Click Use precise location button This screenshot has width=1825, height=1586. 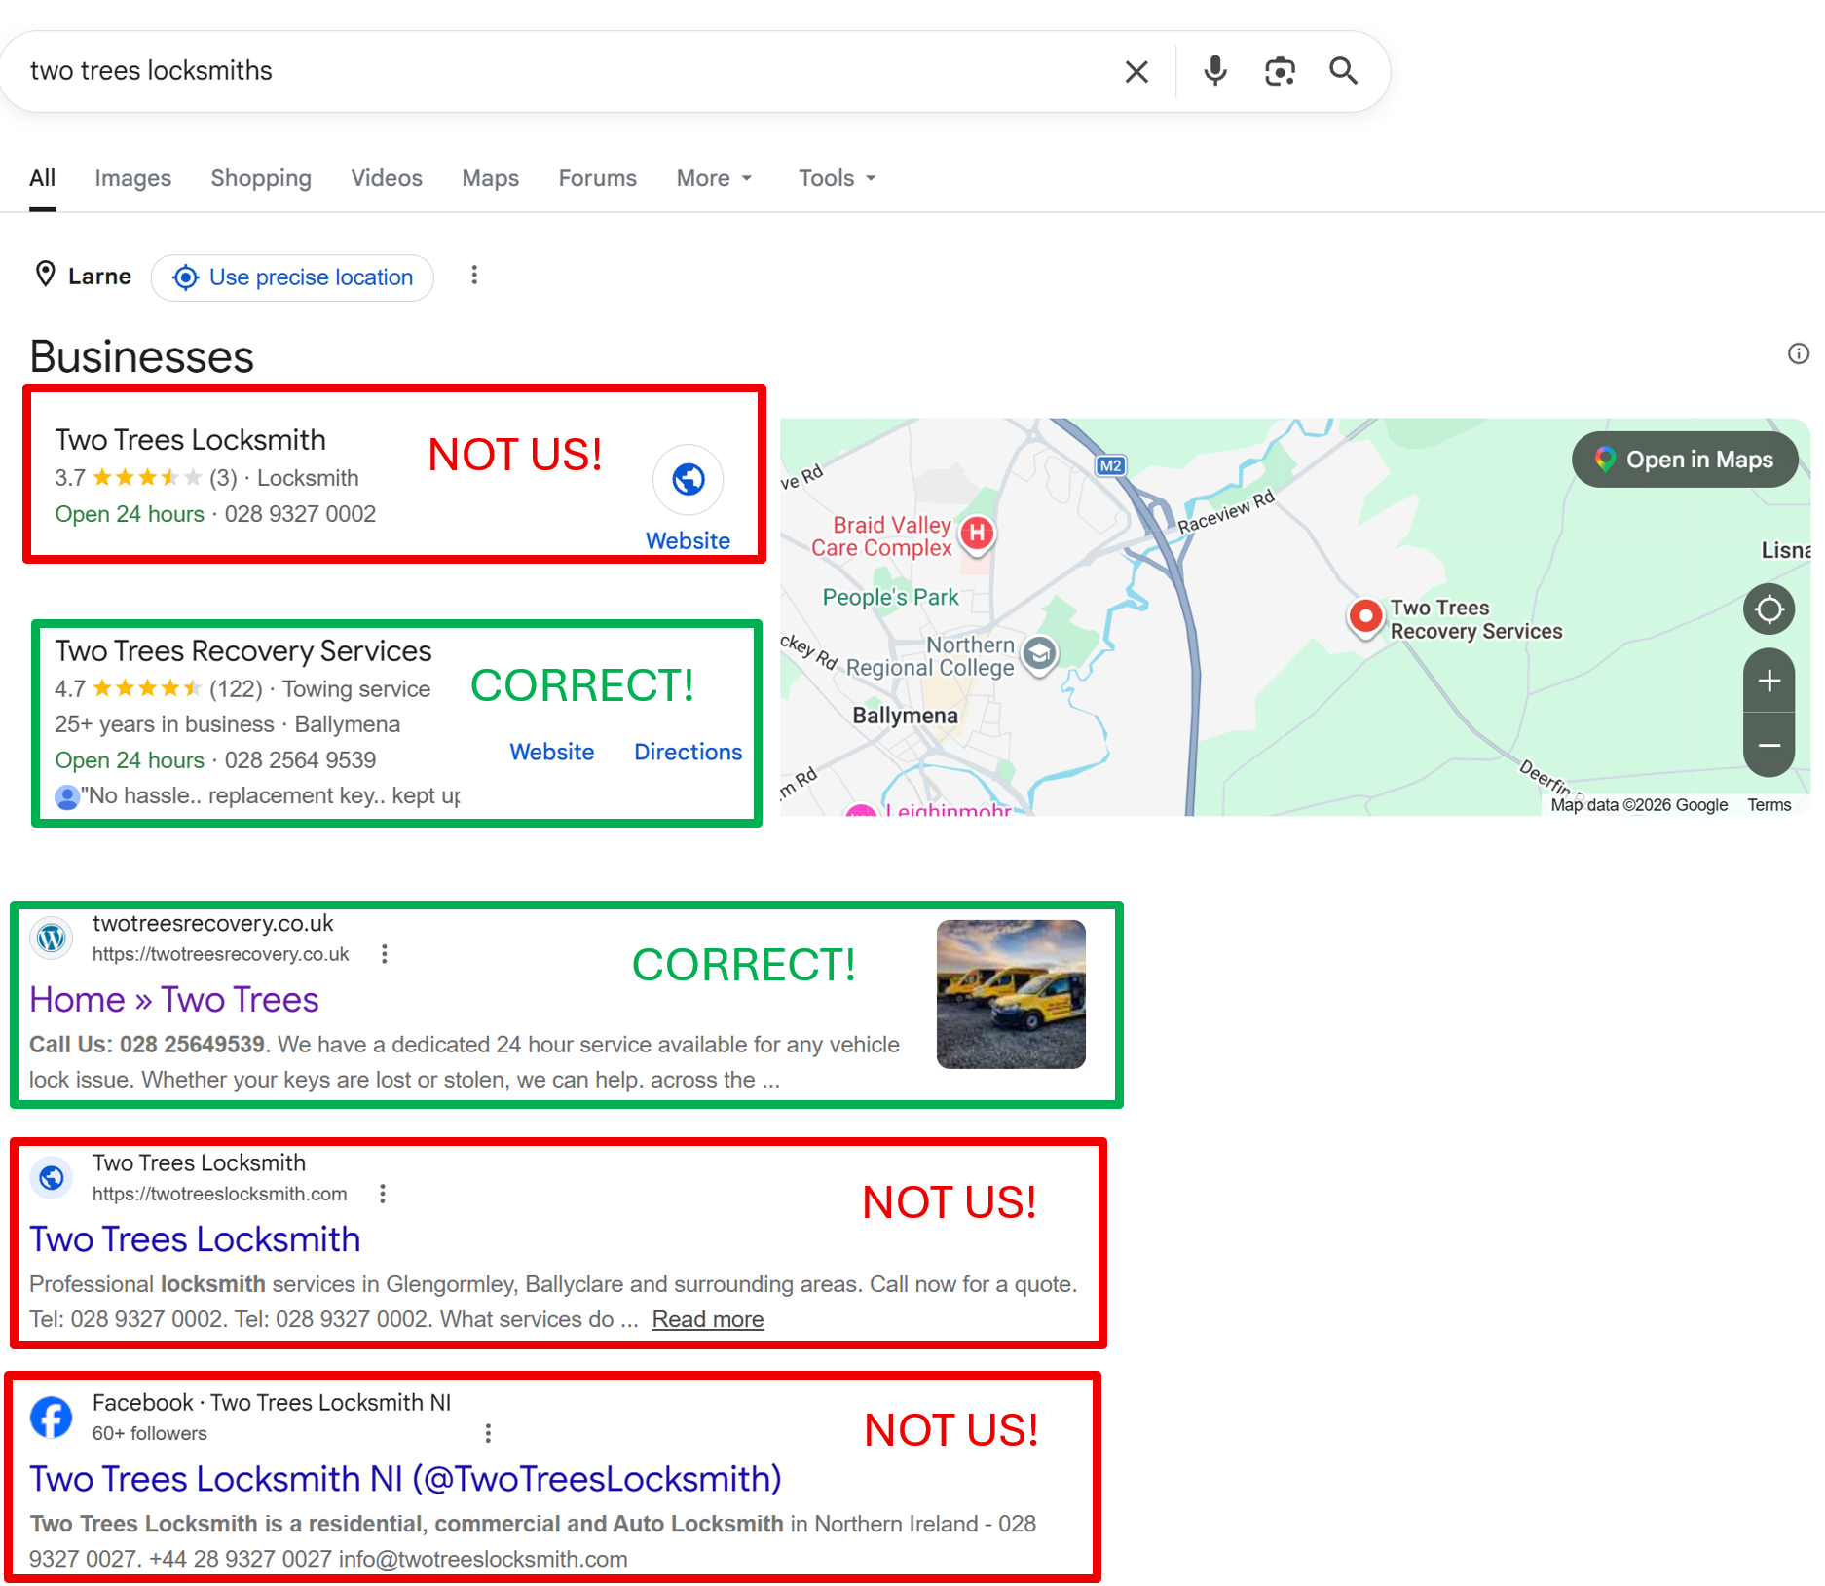coord(292,277)
